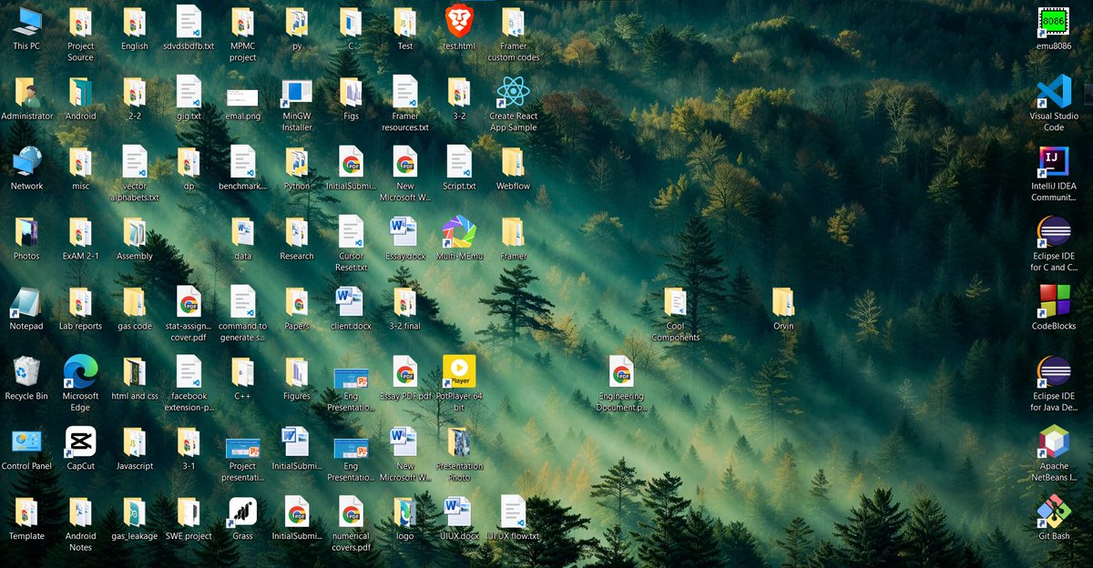The height and width of the screenshot is (568, 1093).
Task: Open the Engineering Document PDF
Action: tap(621, 383)
